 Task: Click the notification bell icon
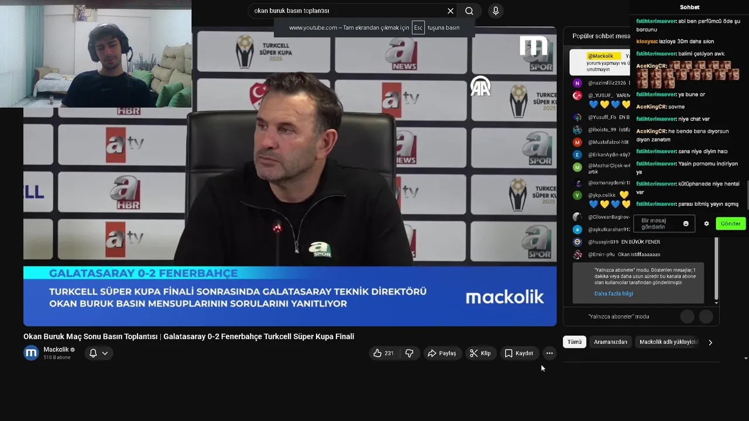pos(93,353)
